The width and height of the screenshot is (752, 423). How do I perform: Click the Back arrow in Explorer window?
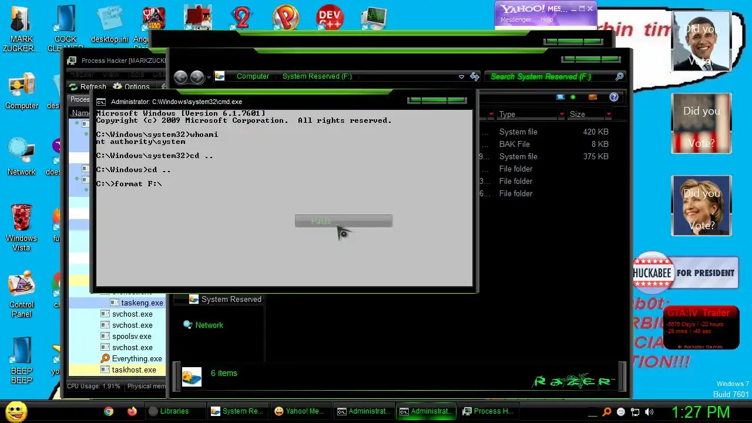pyautogui.click(x=180, y=77)
